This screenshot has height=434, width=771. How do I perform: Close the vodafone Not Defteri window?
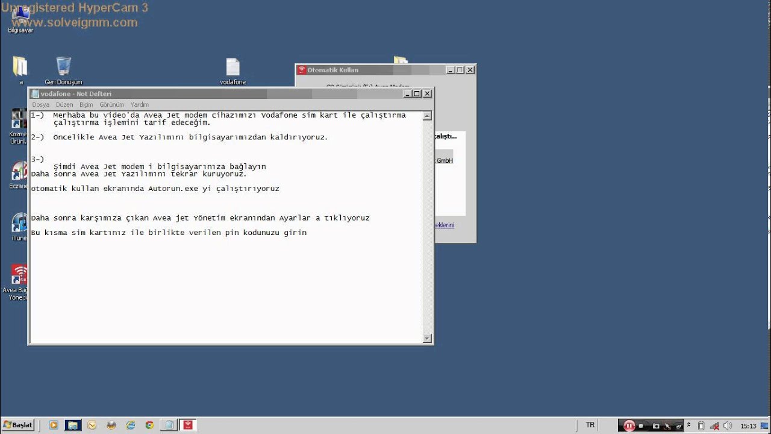click(x=427, y=93)
